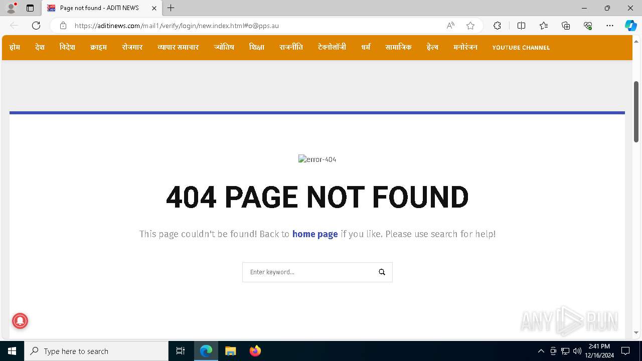This screenshot has height=361, width=642.
Task: Open Task View on taskbar
Action: tap(181, 351)
